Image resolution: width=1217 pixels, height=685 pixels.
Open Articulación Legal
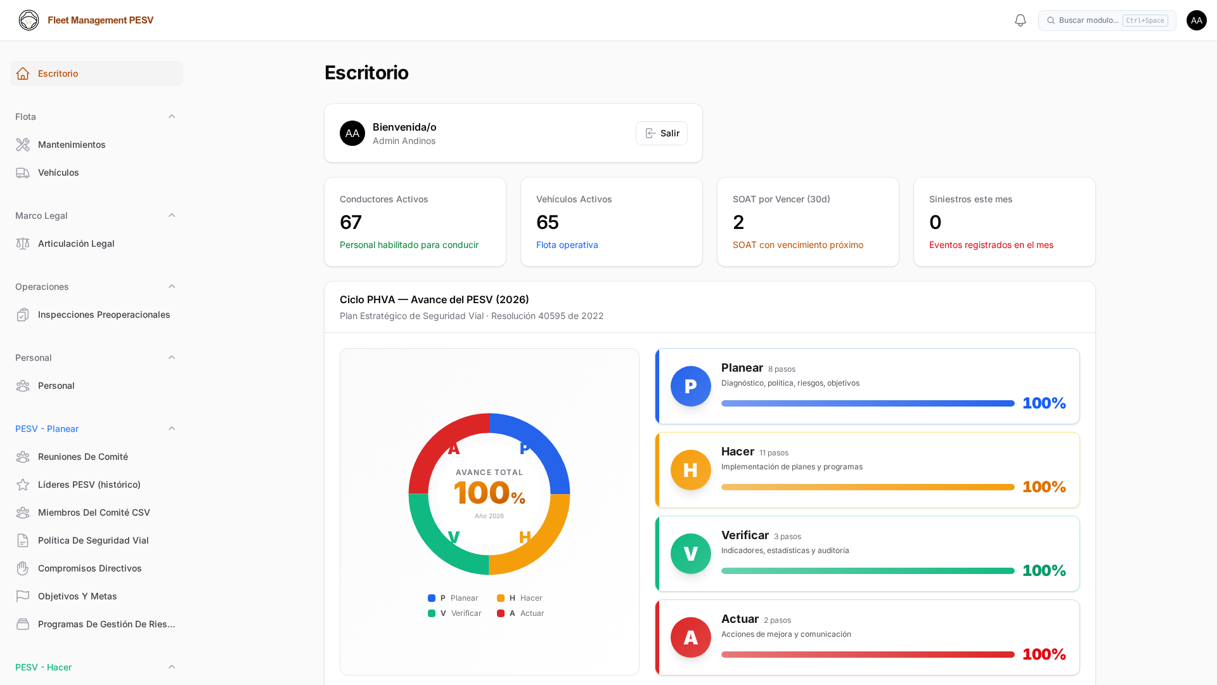(x=96, y=244)
